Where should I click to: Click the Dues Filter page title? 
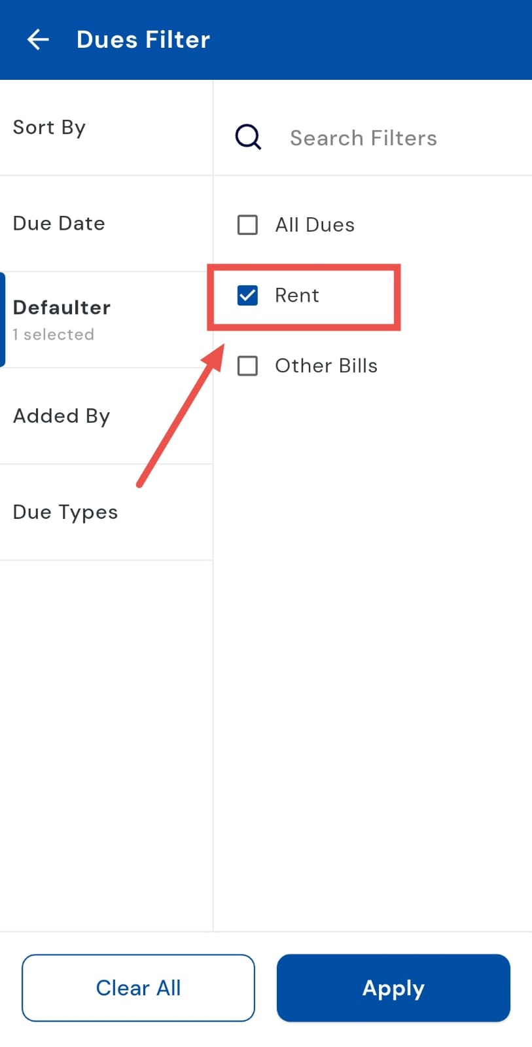click(x=143, y=40)
